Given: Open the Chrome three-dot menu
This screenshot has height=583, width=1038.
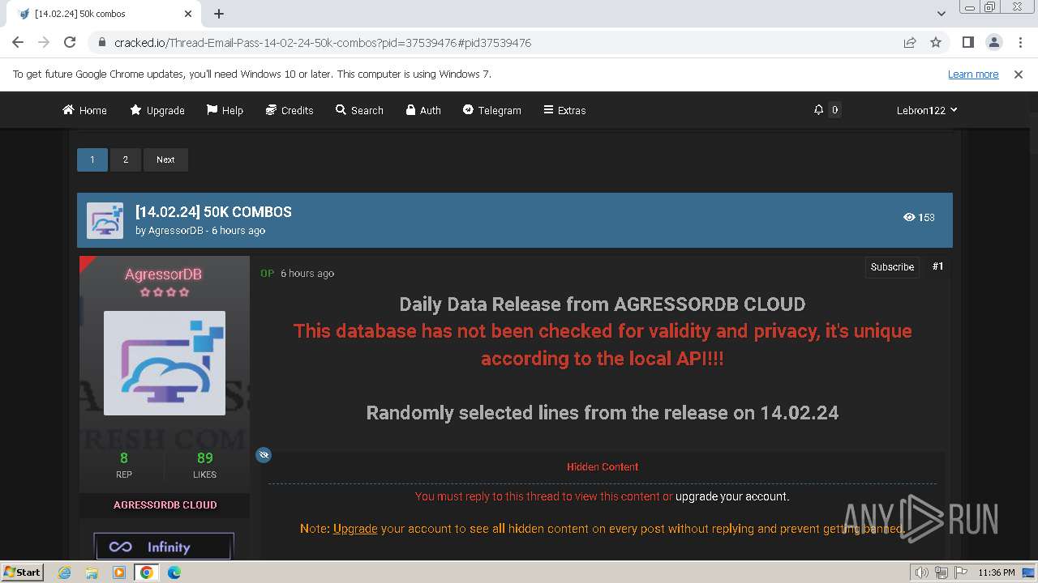Looking at the screenshot, I should [x=1019, y=42].
